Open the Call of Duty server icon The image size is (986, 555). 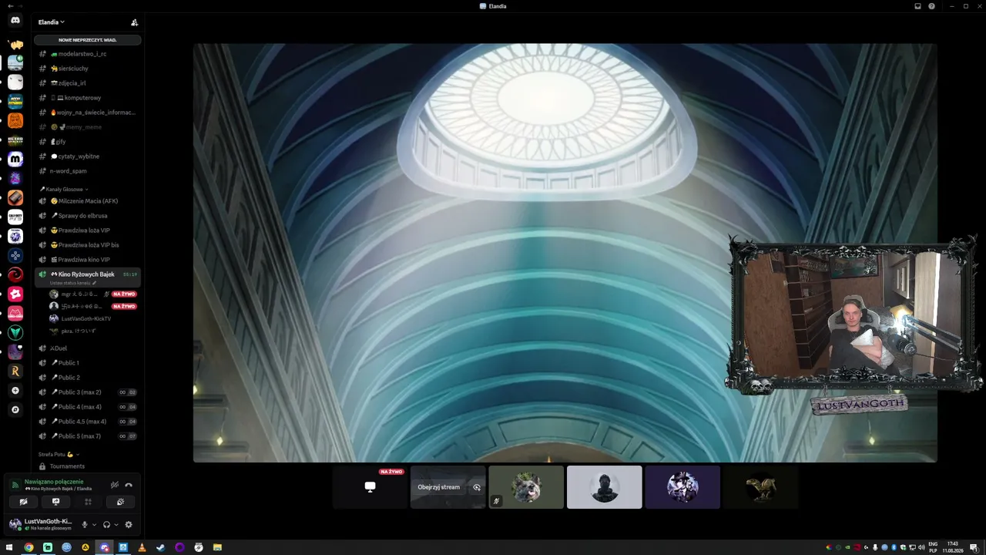point(15,217)
